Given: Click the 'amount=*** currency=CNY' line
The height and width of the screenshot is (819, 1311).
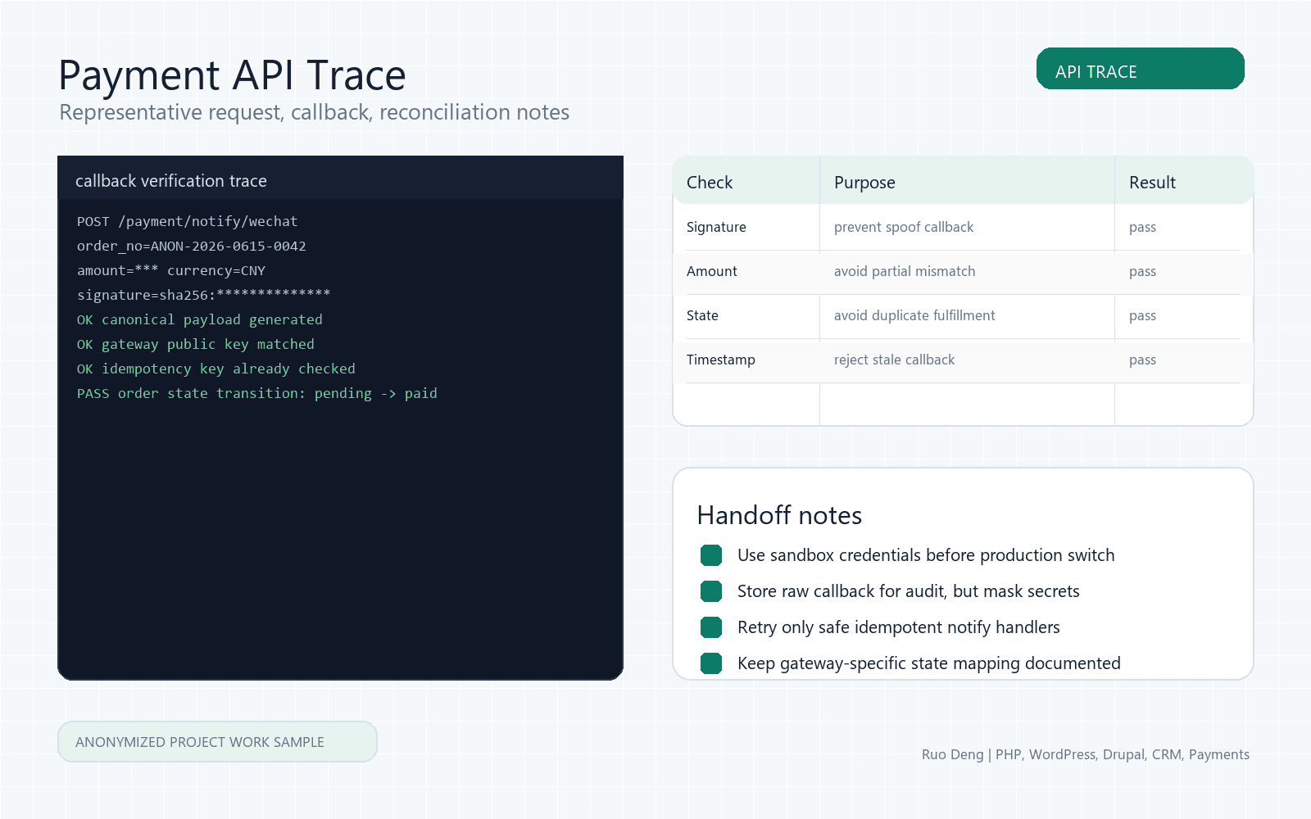Looking at the screenshot, I should [x=171, y=270].
